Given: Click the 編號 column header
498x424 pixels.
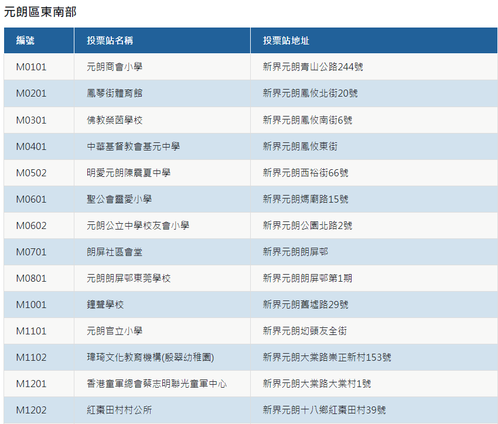Looking at the screenshot, I should click(x=25, y=40).
